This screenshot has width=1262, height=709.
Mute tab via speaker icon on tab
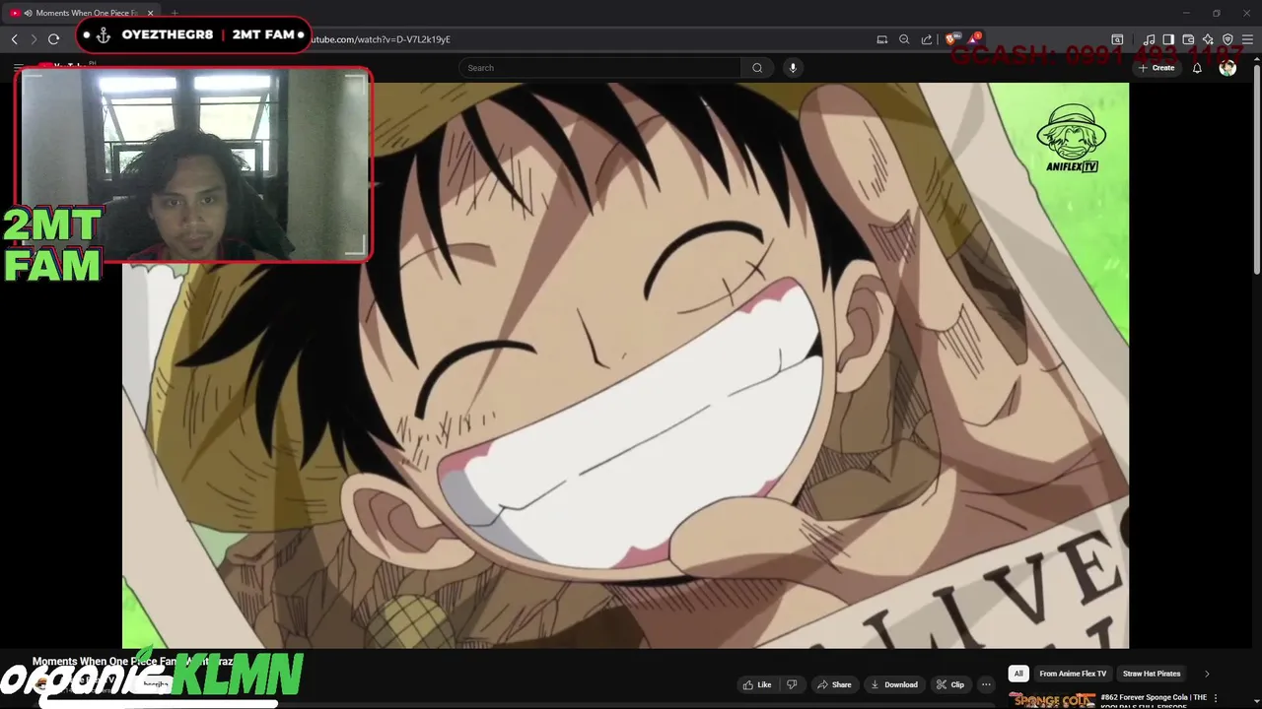(x=27, y=13)
